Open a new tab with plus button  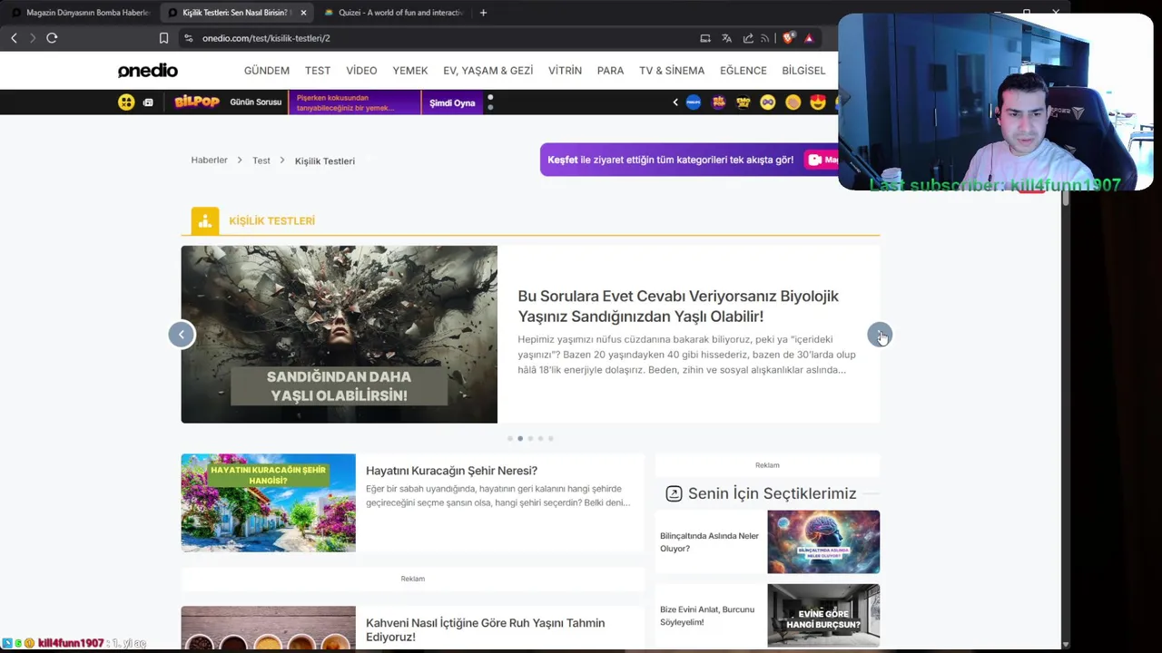coord(483,13)
